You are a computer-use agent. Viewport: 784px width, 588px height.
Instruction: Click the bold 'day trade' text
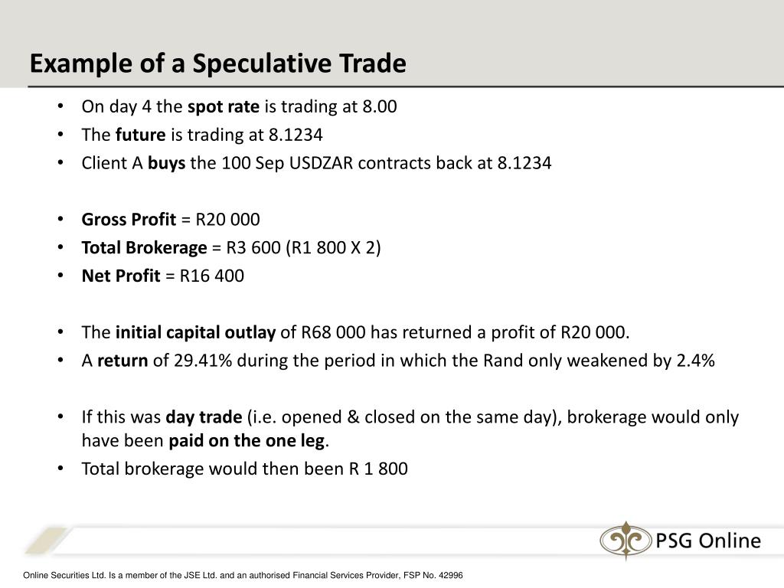204,417
